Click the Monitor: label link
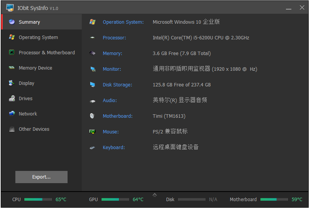The width and height of the screenshot is (309, 208). [112, 69]
